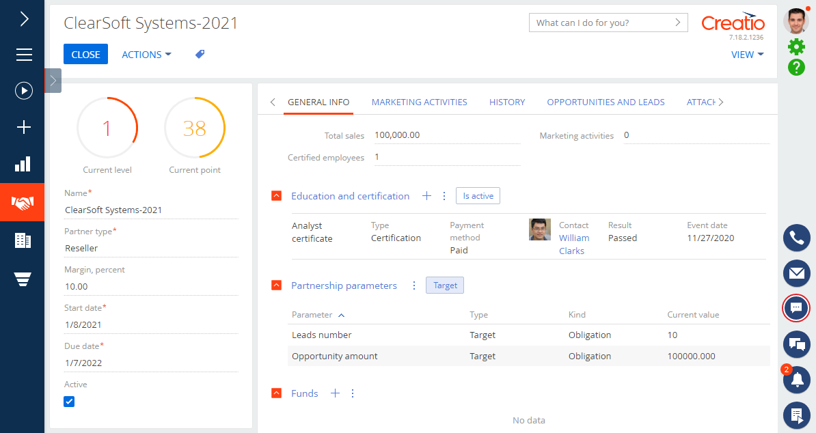
Task: Open the phone calls panel icon
Action: point(797,238)
